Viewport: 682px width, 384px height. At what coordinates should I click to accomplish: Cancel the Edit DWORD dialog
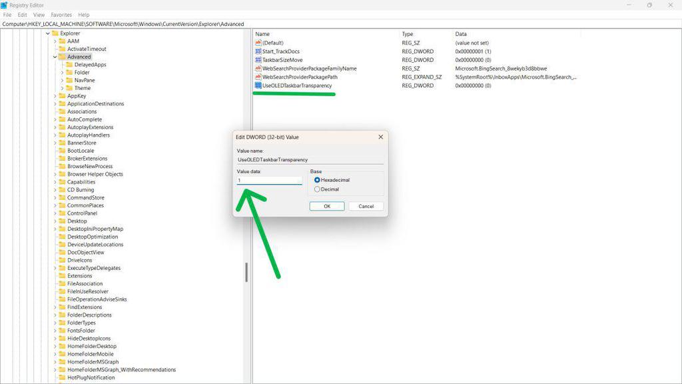[x=365, y=206]
